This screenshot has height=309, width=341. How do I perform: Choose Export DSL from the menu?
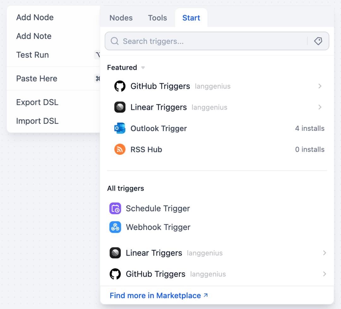(37, 102)
